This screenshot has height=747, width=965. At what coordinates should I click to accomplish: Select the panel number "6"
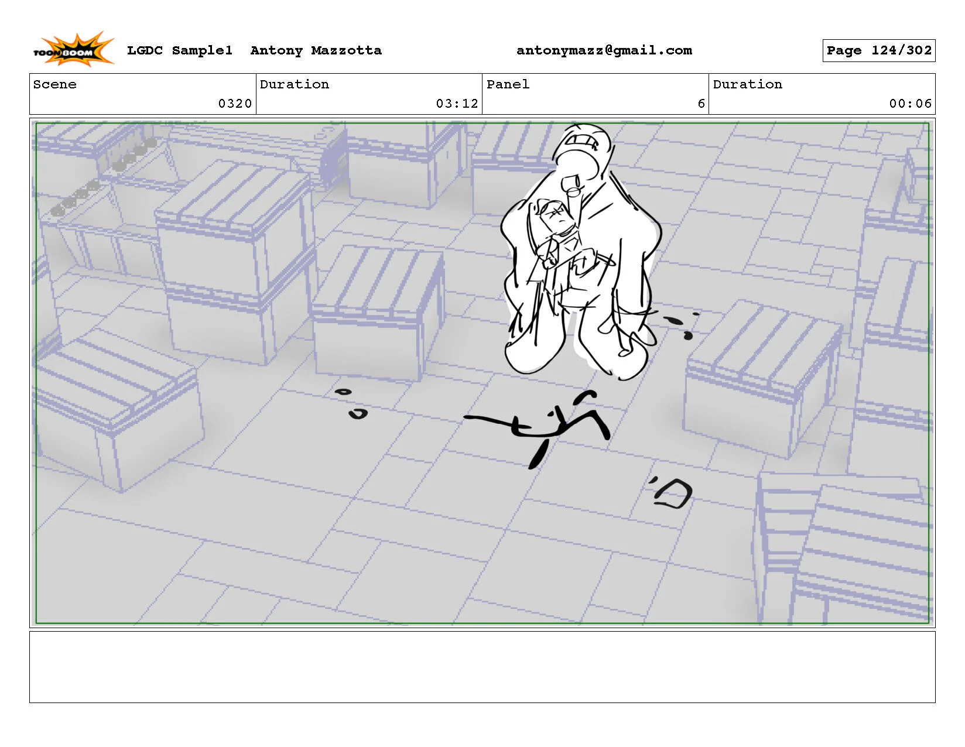701,104
